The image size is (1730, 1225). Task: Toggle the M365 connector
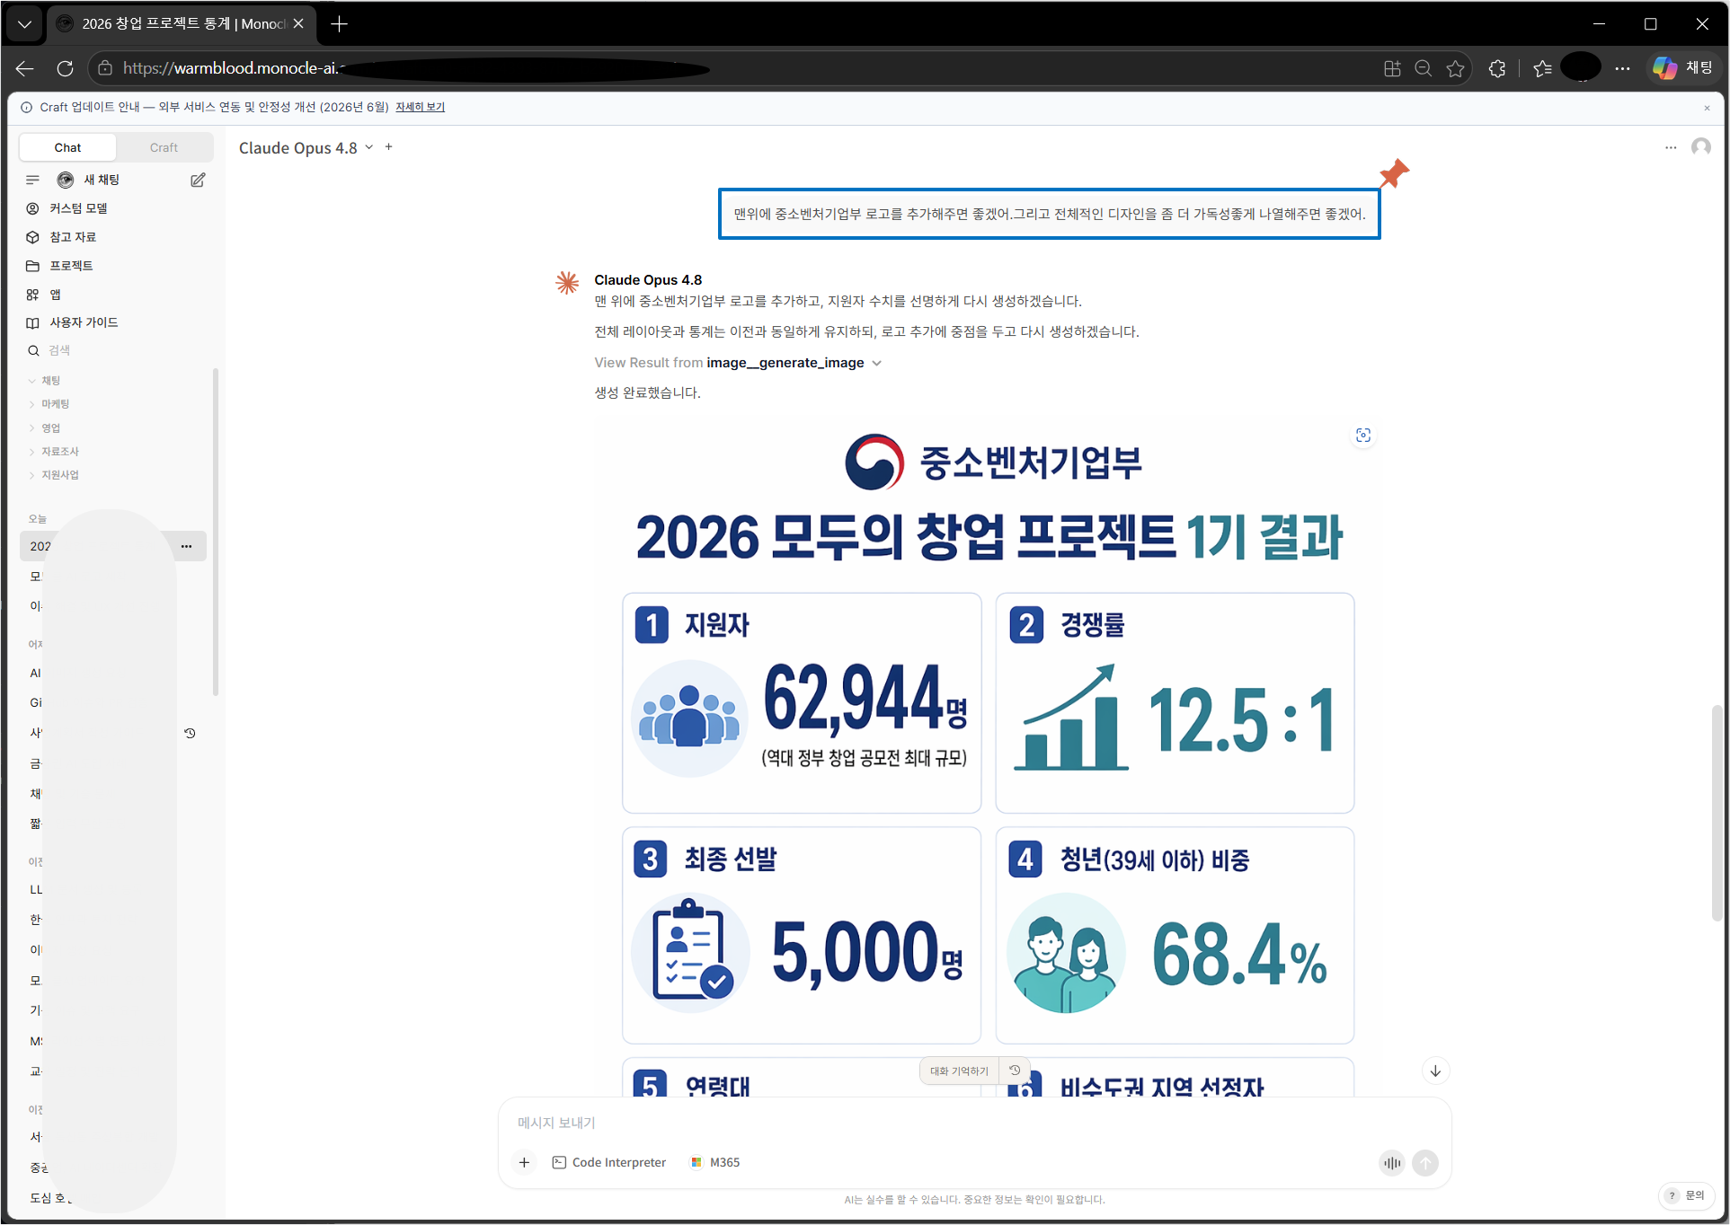pos(715,1162)
